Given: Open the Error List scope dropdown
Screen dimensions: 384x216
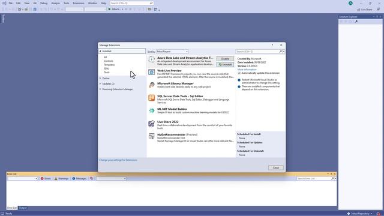Looking at the screenshot, I should click(23, 179).
